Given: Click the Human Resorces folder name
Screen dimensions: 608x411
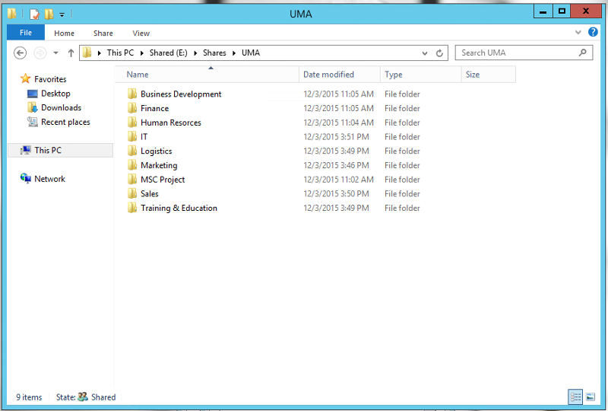Looking at the screenshot, I should pos(170,123).
